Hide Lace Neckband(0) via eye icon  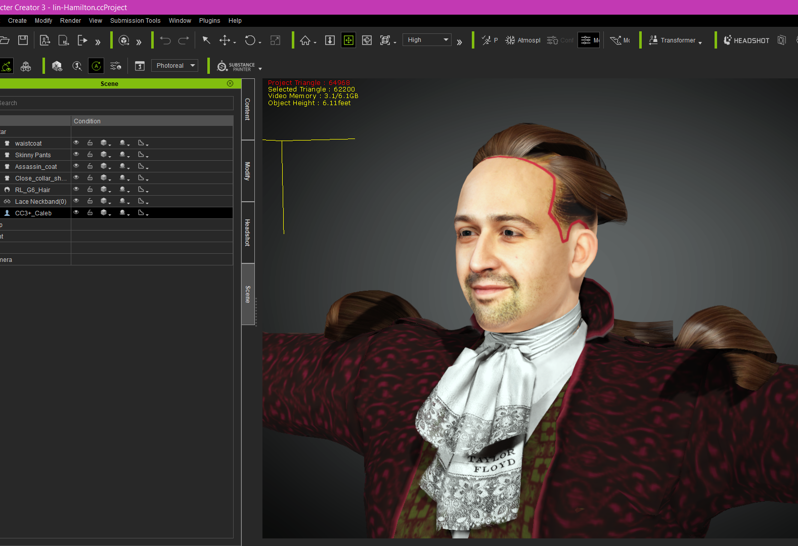click(x=76, y=201)
